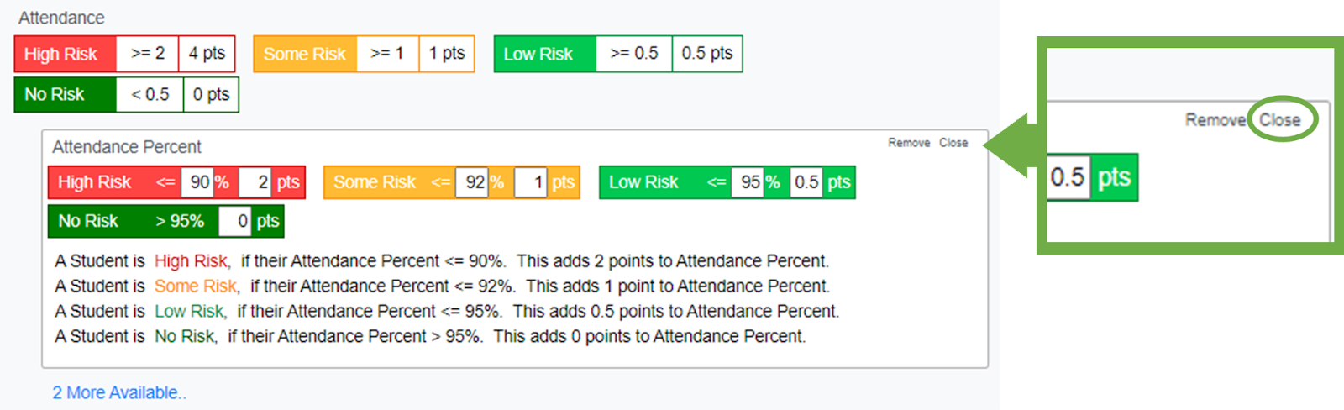Click the Remove link in zoomed callout
The image size is (1344, 410).
(1215, 120)
